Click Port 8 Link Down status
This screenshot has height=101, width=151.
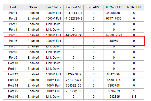click(x=53, y=52)
